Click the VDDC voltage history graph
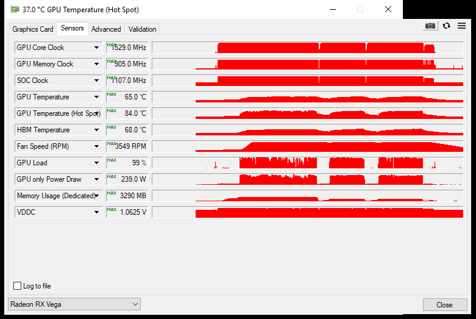Image resolution: width=476 pixels, height=319 pixels. pyautogui.click(x=308, y=212)
